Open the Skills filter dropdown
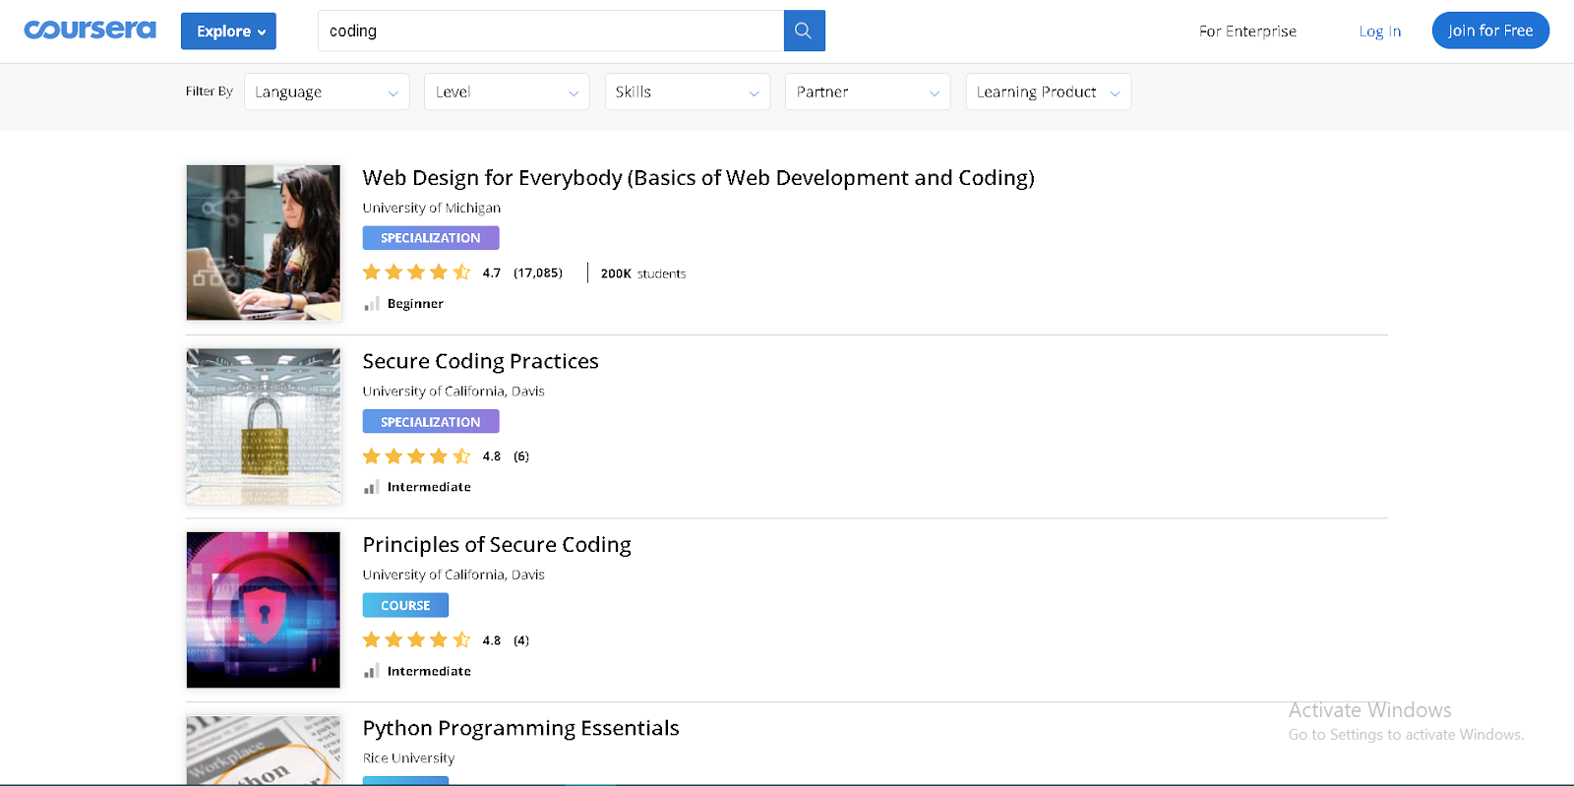Screen dimensions: 1574x786 (x=687, y=92)
